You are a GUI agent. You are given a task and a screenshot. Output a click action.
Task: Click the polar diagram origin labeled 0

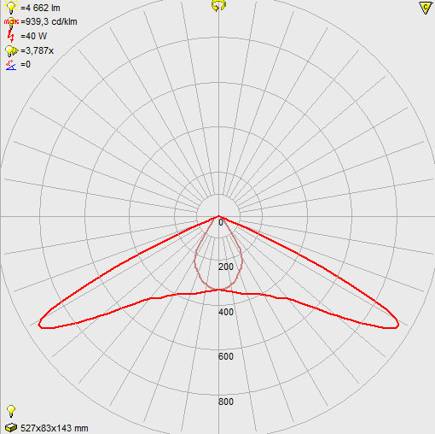coord(221,222)
